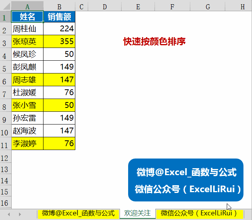Viewport: 252px width, 220px height.
Task: Select the 欢迎关注 sheet tab
Action: 137,213
